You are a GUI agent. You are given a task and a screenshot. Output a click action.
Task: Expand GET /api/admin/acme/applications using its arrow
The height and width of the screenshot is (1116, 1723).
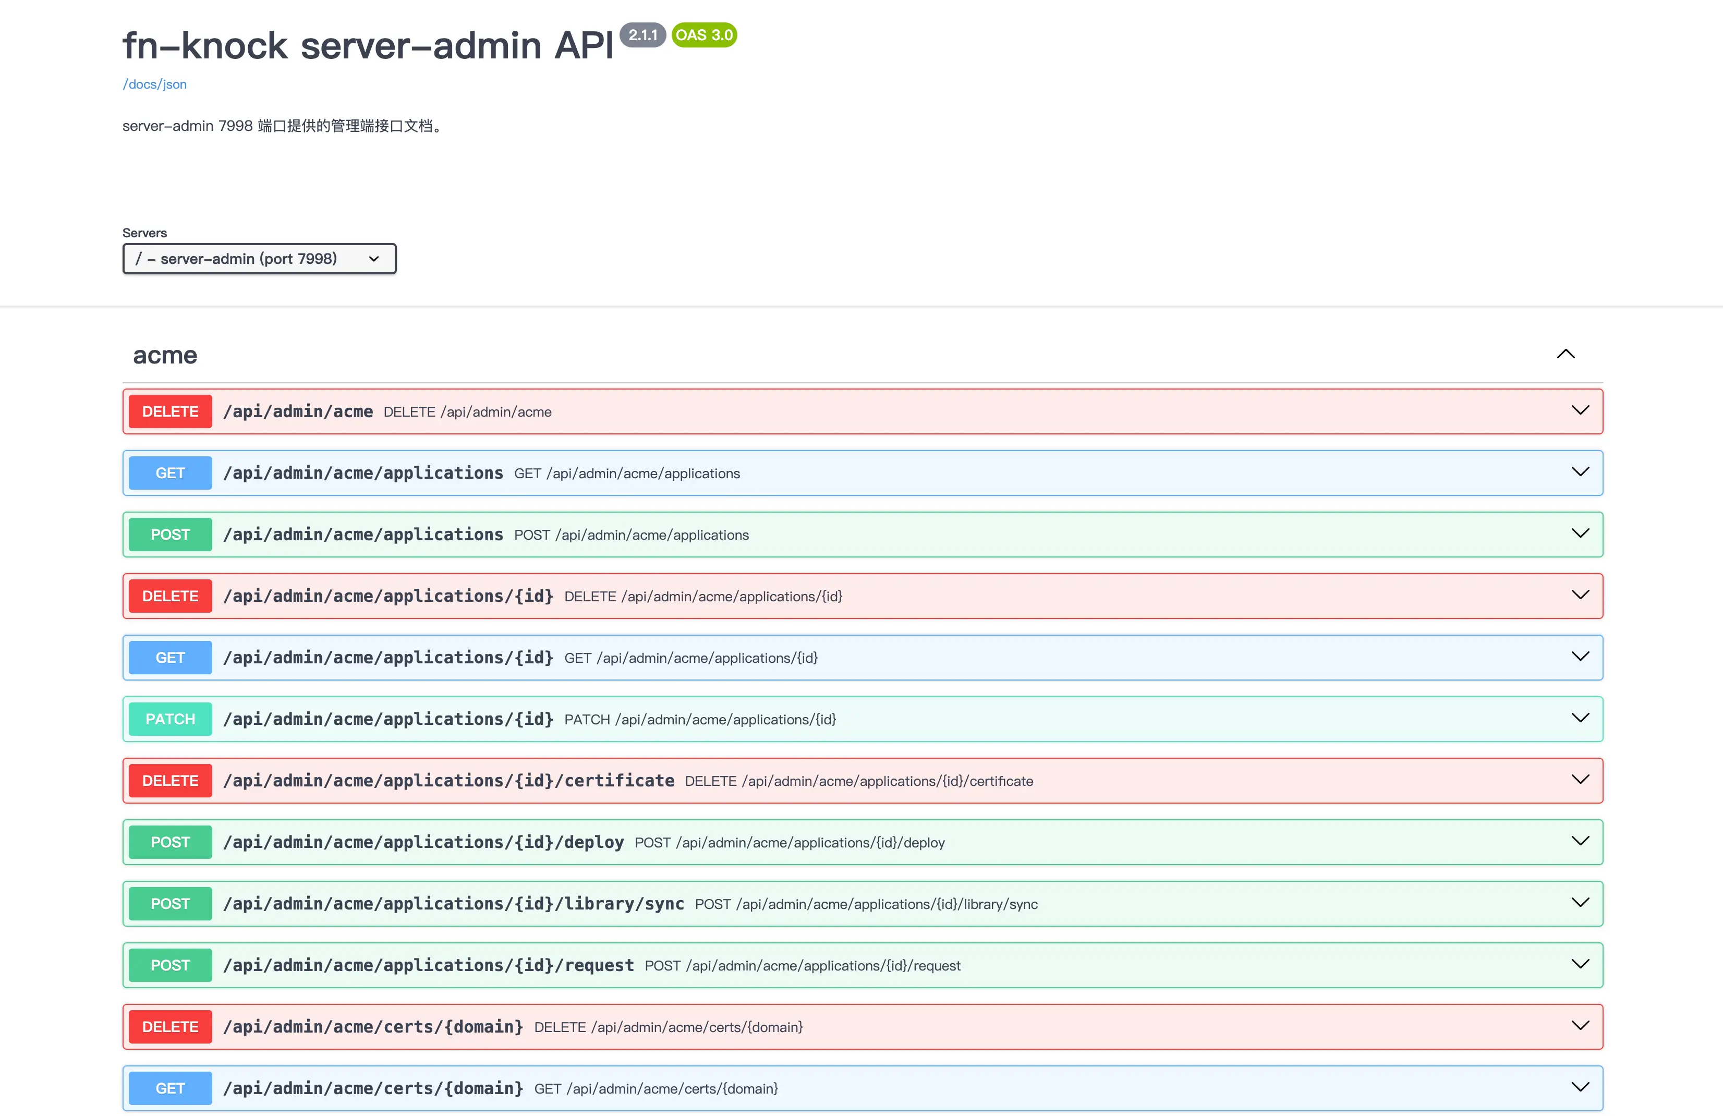click(1581, 472)
